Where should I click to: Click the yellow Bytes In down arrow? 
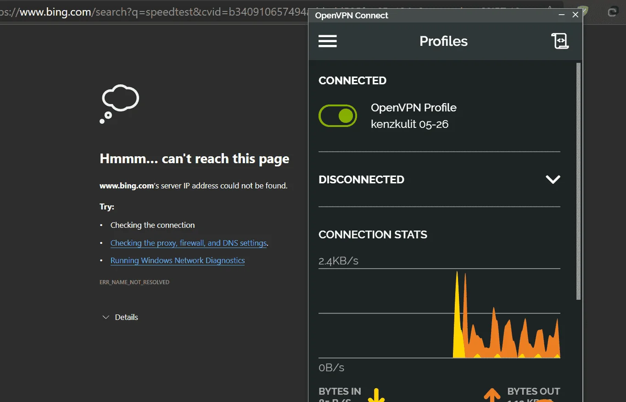click(376, 395)
